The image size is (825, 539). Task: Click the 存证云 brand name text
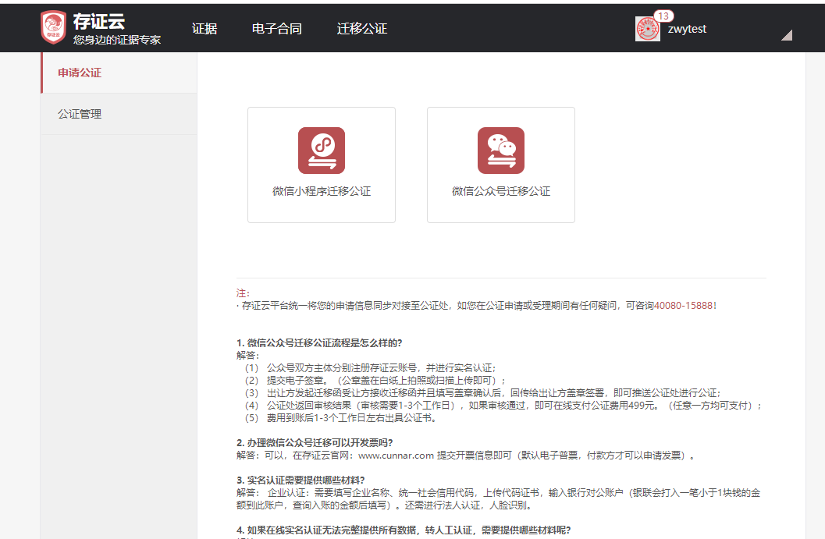[x=99, y=22]
